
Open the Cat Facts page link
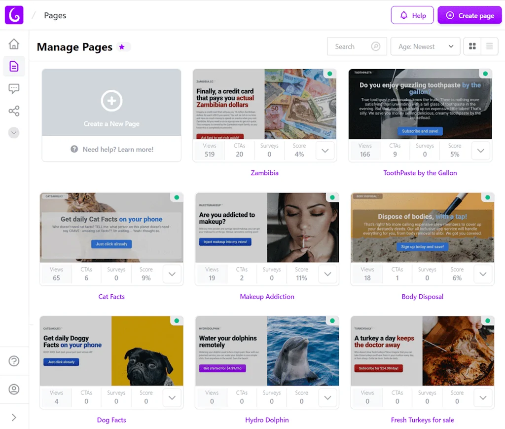(x=111, y=297)
